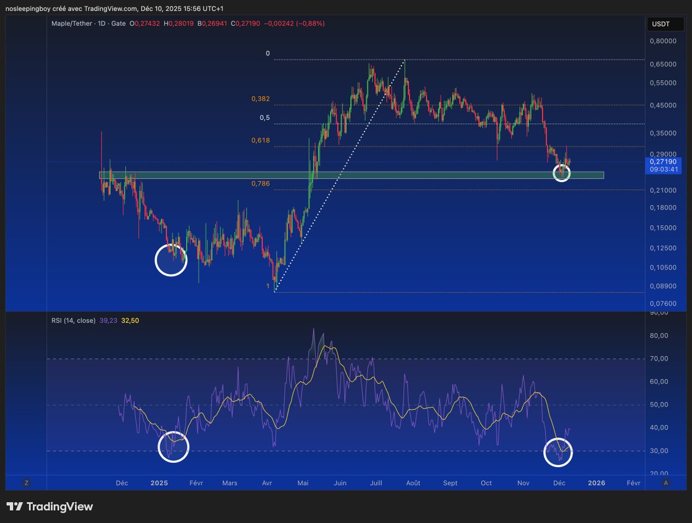Select the Fibonacci 0,786 level label
The image size is (692, 523).
pyautogui.click(x=261, y=183)
